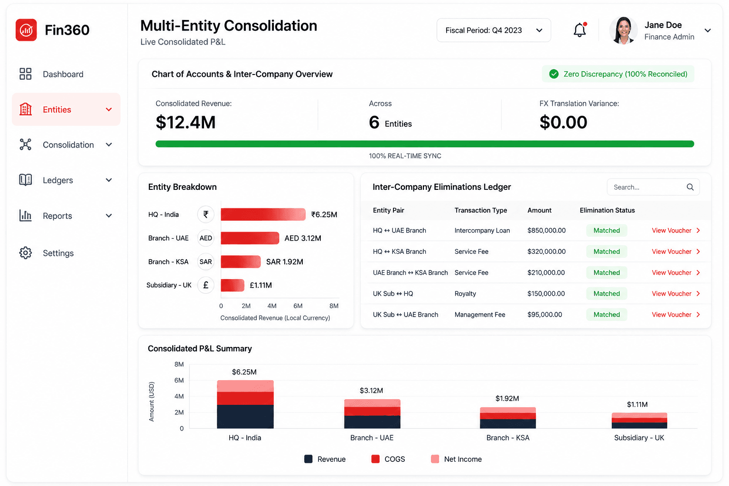Click the HQ - India bar in Entity Breakdown
Viewport: 729px width, 486px height.
(x=263, y=215)
